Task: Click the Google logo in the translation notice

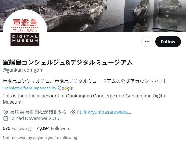Action: click(65, 88)
